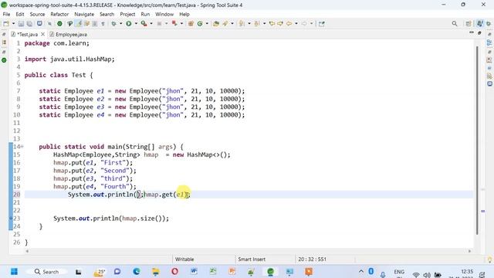Open the Navigate menu
The width and height of the screenshot is (494, 278).
84,14
